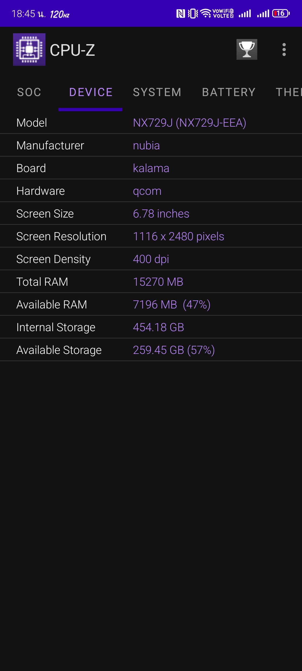The height and width of the screenshot is (671, 302).
Task: Tap the 120Hz refresh rate indicator
Action: click(x=60, y=14)
